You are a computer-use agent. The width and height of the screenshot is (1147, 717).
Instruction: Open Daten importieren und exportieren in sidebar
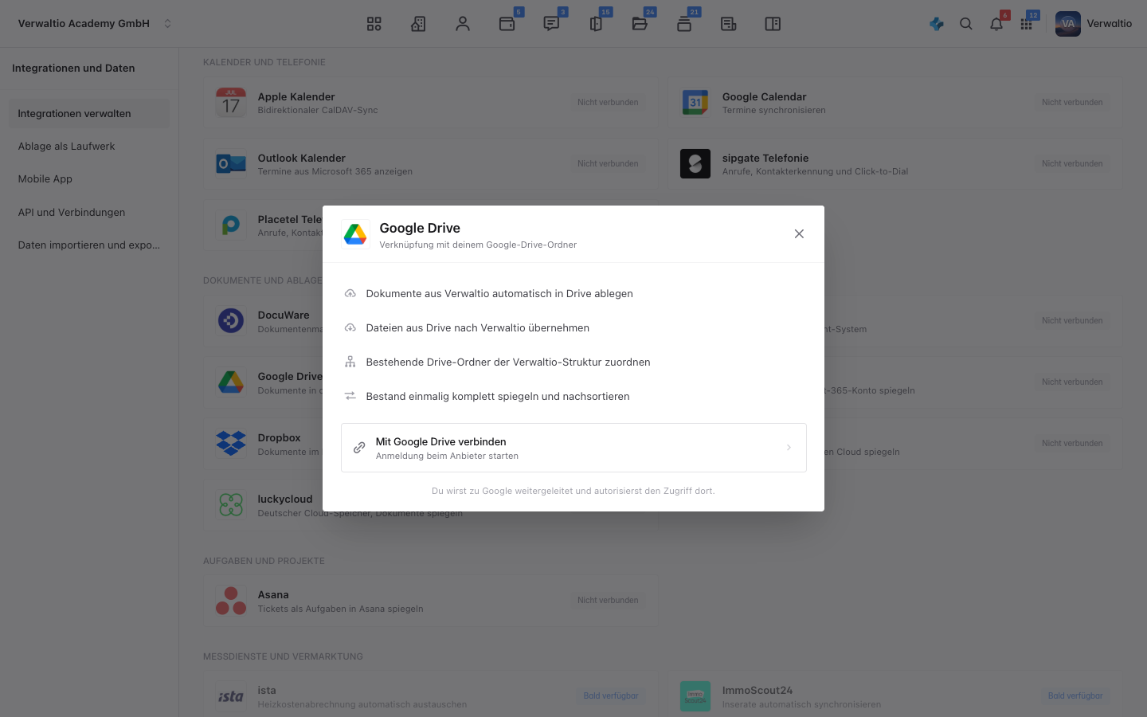[x=89, y=245]
